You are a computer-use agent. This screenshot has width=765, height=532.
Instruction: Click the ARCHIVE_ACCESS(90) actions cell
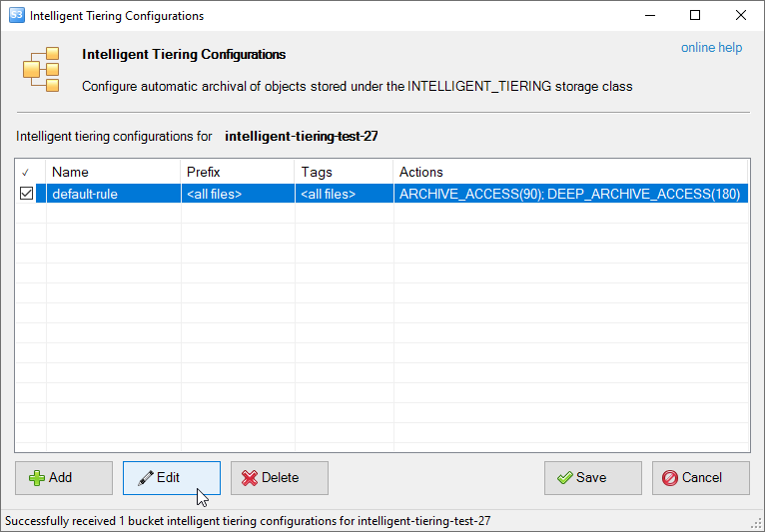pyautogui.click(x=571, y=194)
